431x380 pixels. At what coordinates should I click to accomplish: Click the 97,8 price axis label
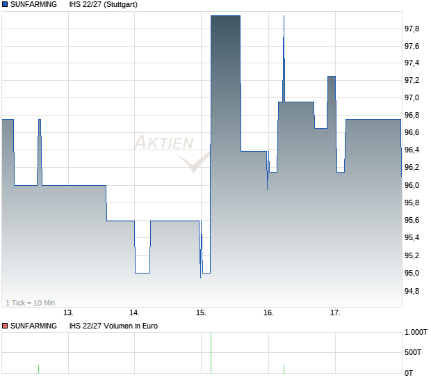[x=412, y=29]
